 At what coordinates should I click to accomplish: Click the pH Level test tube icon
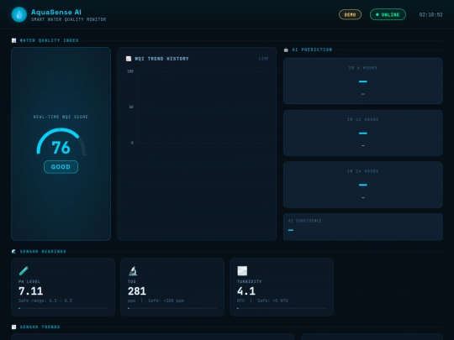tap(24, 271)
